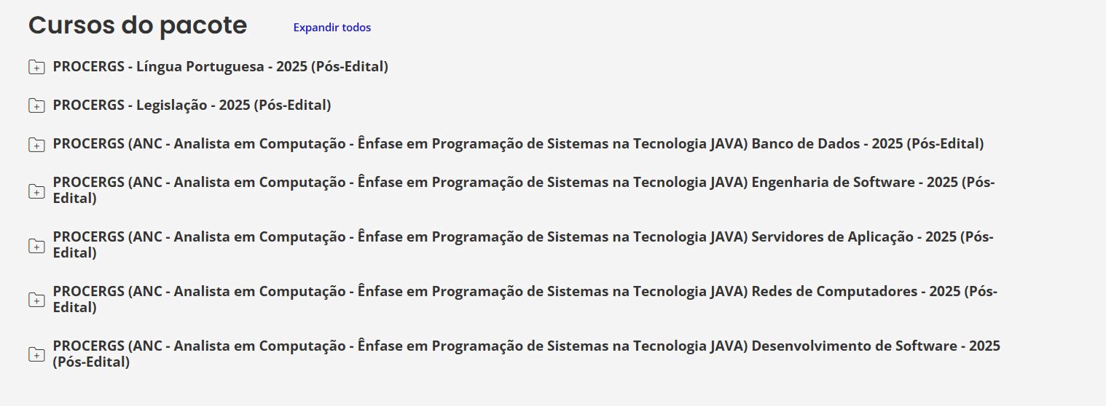Click the Redes de Computadores folder icon
1106x406 pixels.
pos(36,300)
